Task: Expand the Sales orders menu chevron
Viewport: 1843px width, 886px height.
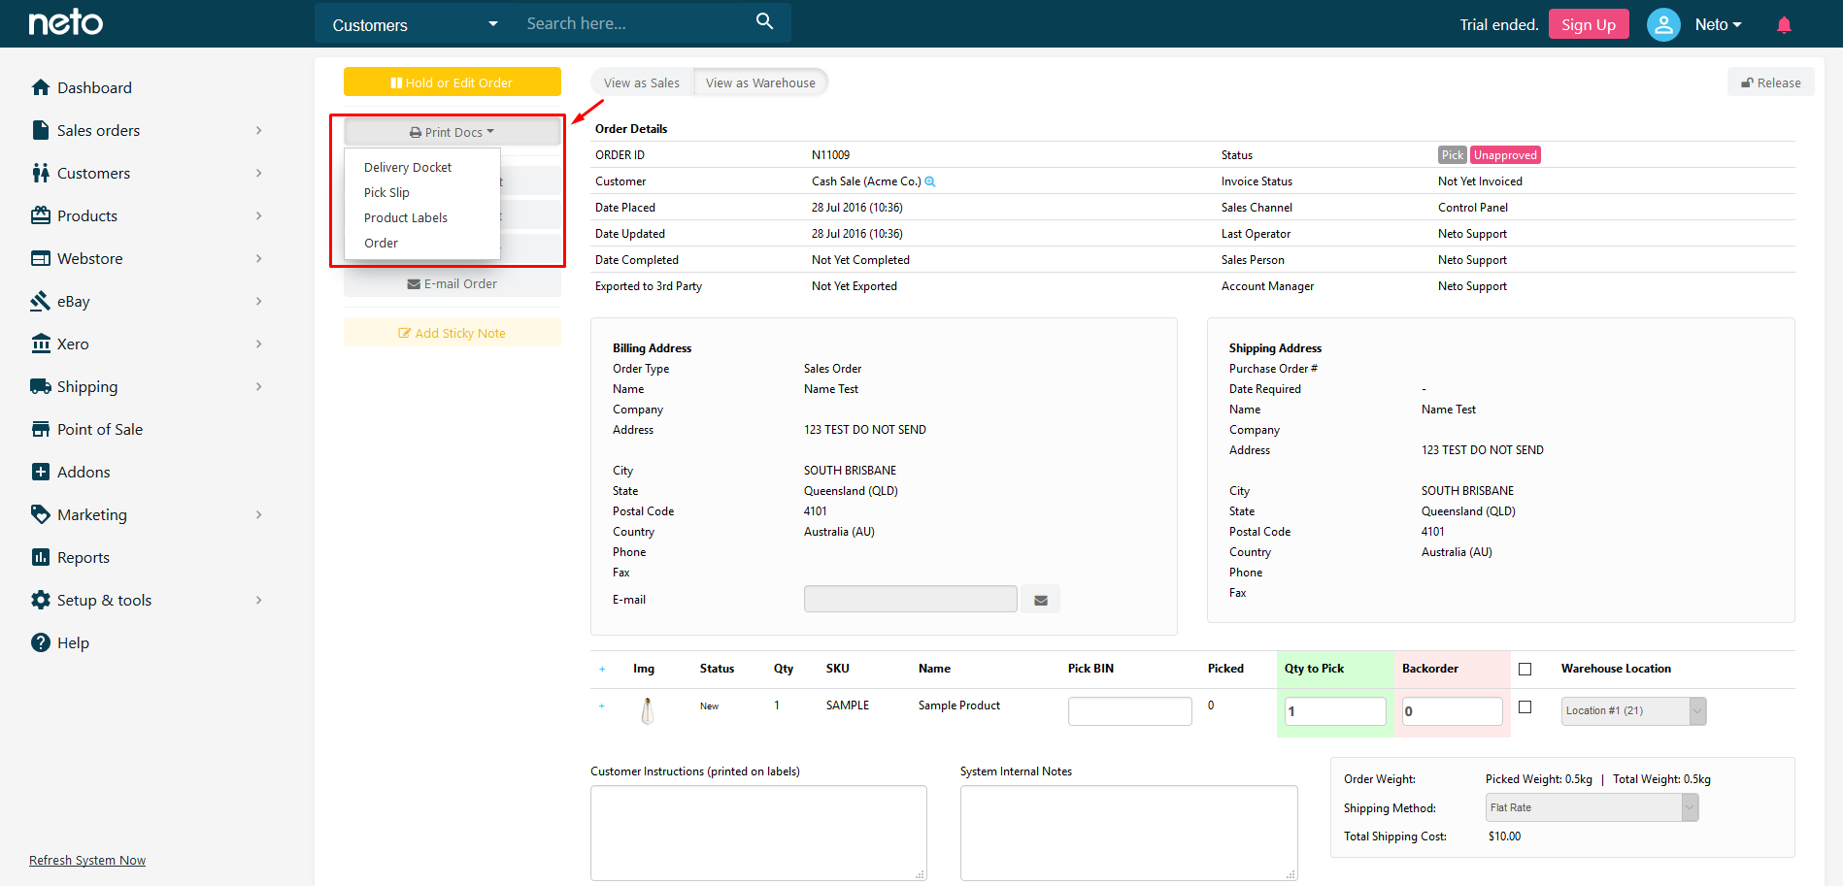Action: pyautogui.click(x=258, y=130)
